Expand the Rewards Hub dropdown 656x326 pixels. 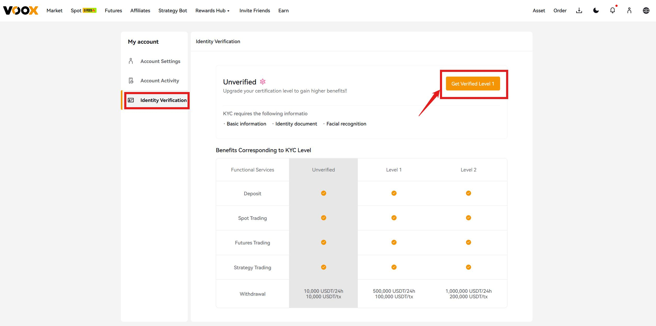tap(212, 10)
